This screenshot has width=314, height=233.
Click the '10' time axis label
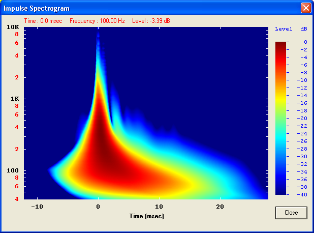pyautogui.click(x=159, y=207)
